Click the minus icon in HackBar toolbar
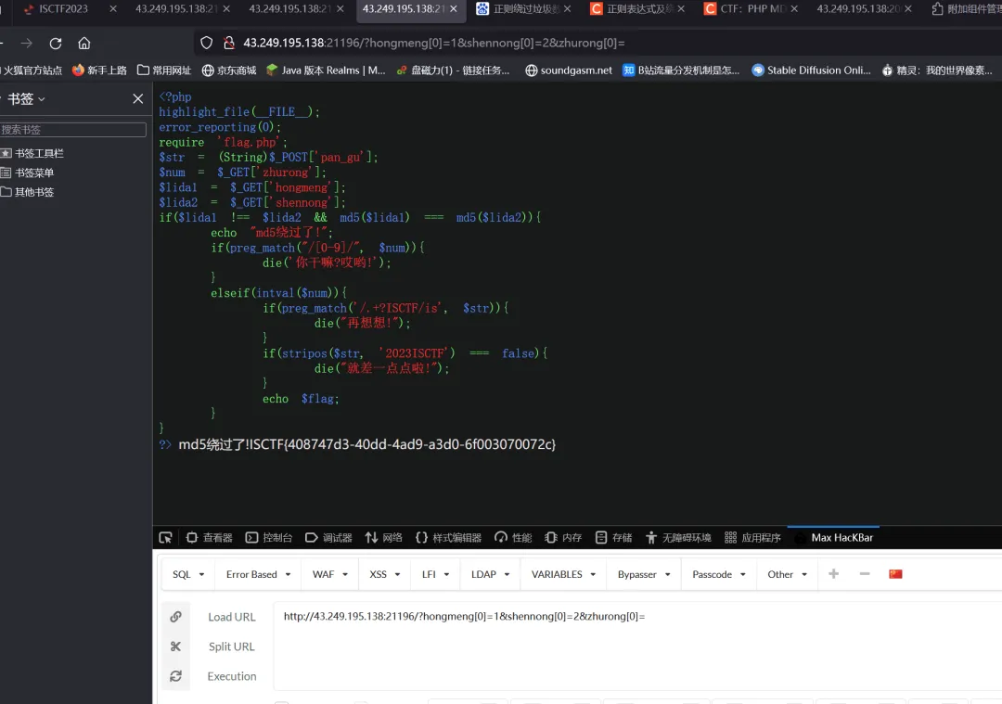Screen dimensions: 1002x704 pos(865,573)
